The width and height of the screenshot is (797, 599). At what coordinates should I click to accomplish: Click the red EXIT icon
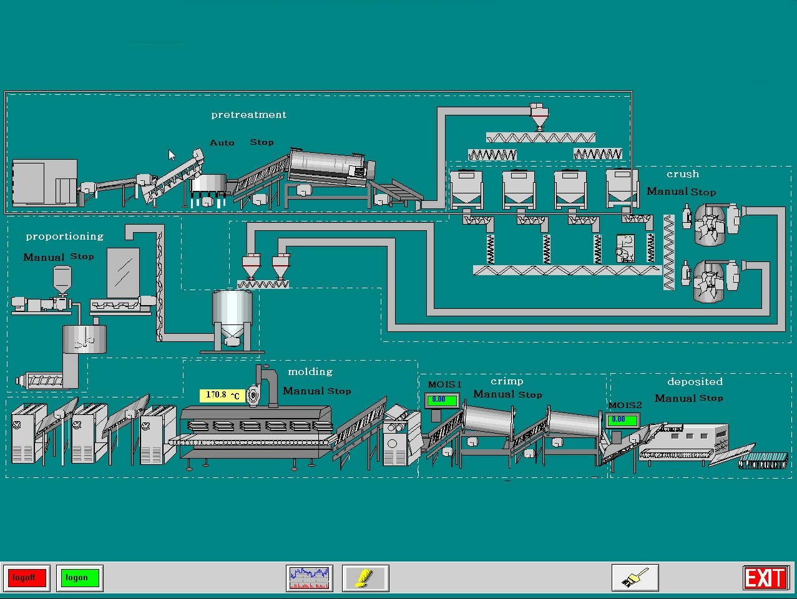tap(765, 578)
